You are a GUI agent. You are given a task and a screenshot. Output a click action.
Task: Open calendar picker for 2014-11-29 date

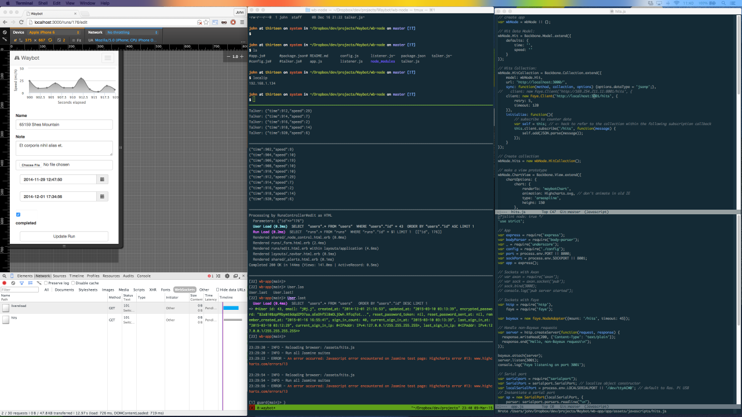(x=103, y=180)
